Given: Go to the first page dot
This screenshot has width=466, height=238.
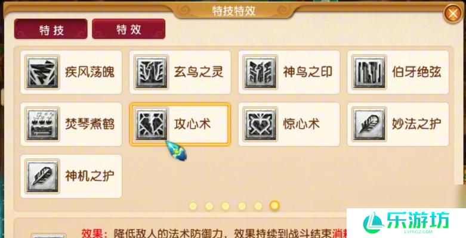Looking at the screenshot, I should pos(193,206).
